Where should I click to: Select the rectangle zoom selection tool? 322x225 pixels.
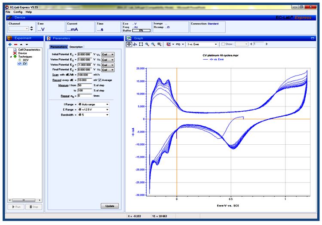141,44
